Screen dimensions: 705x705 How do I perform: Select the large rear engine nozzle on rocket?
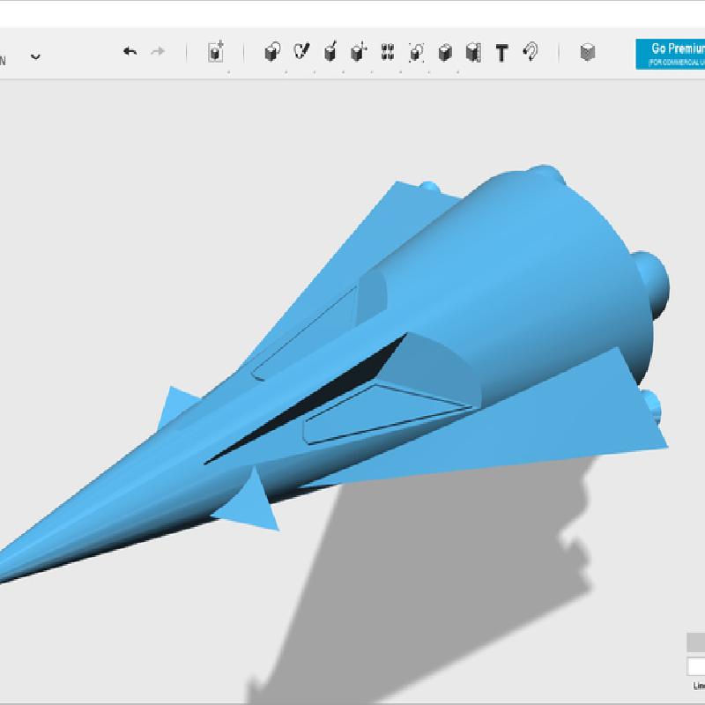click(651, 278)
